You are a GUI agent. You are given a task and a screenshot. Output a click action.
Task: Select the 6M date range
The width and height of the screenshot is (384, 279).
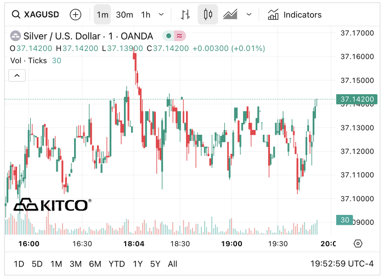pyautogui.click(x=95, y=264)
